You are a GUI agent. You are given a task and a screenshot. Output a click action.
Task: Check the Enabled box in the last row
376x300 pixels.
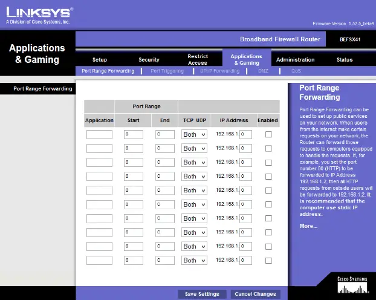[268, 261]
